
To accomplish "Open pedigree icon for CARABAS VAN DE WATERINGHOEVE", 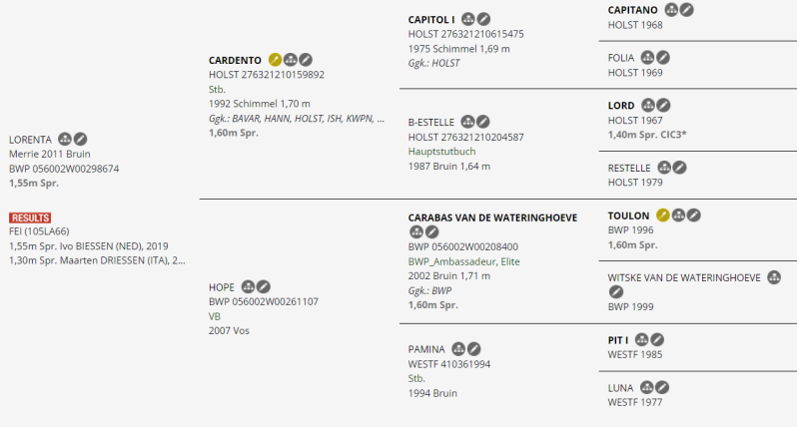I will tap(415, 231).
